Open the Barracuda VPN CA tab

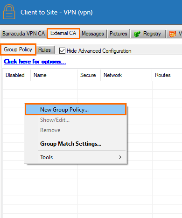23,34
